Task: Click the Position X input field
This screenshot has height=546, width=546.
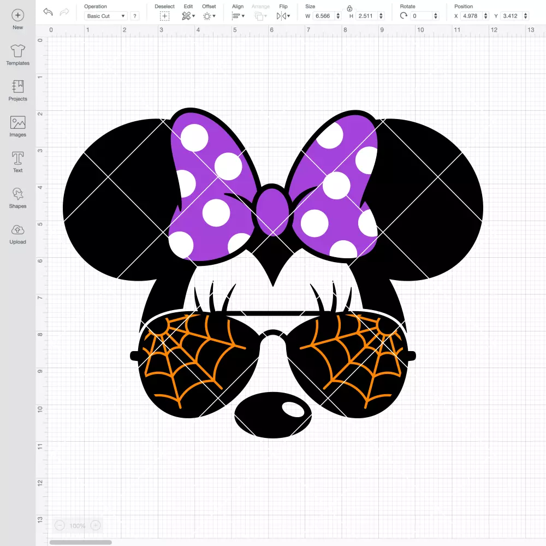Action: [x=471, y=16]
